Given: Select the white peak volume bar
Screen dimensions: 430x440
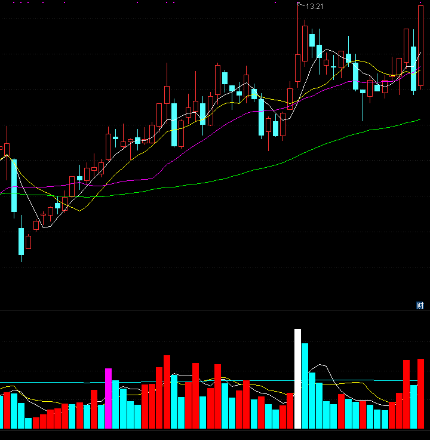Looking at the screenshot, I should click(x=297, y=379).
